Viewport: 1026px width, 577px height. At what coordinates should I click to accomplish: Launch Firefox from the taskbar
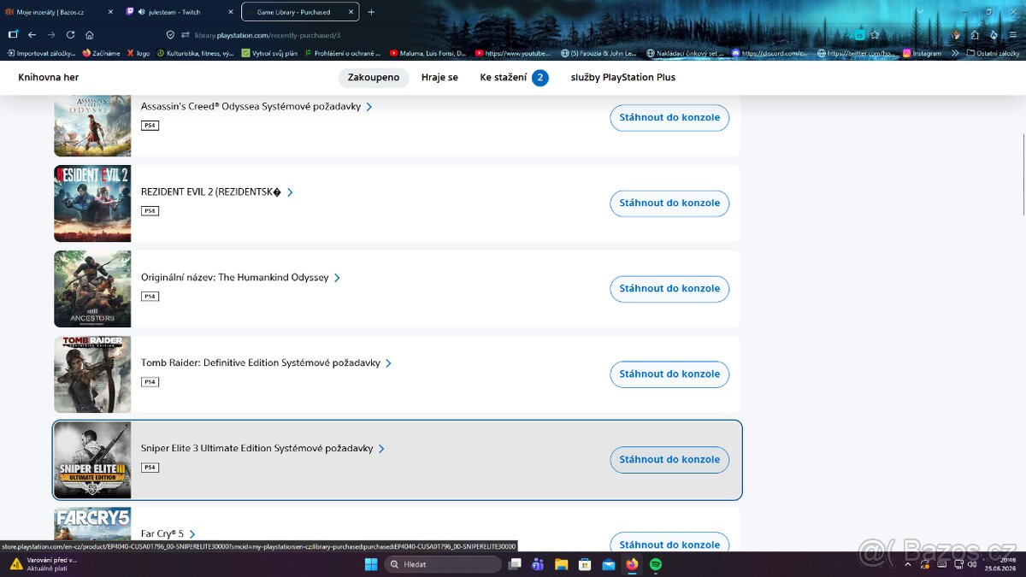point(632,564)
